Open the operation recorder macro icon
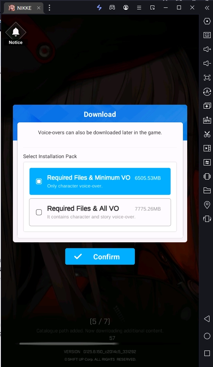Image resolution: width=213 pixels, height=367 pixels. pos(207,91)
